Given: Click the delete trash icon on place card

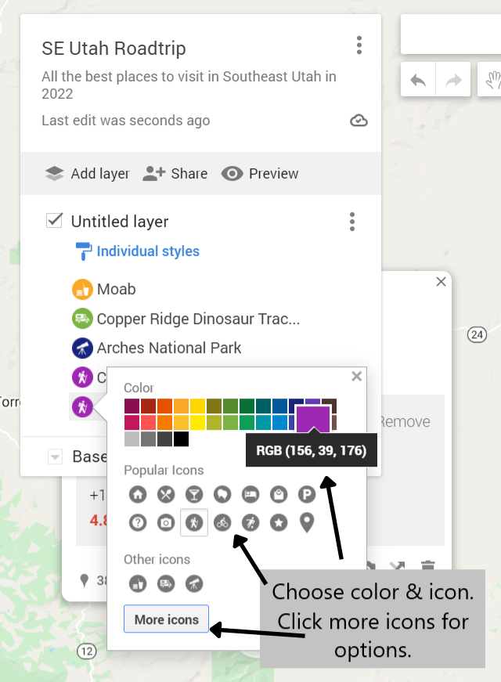Looking at the screenshot, I should [x=427, y=565].
